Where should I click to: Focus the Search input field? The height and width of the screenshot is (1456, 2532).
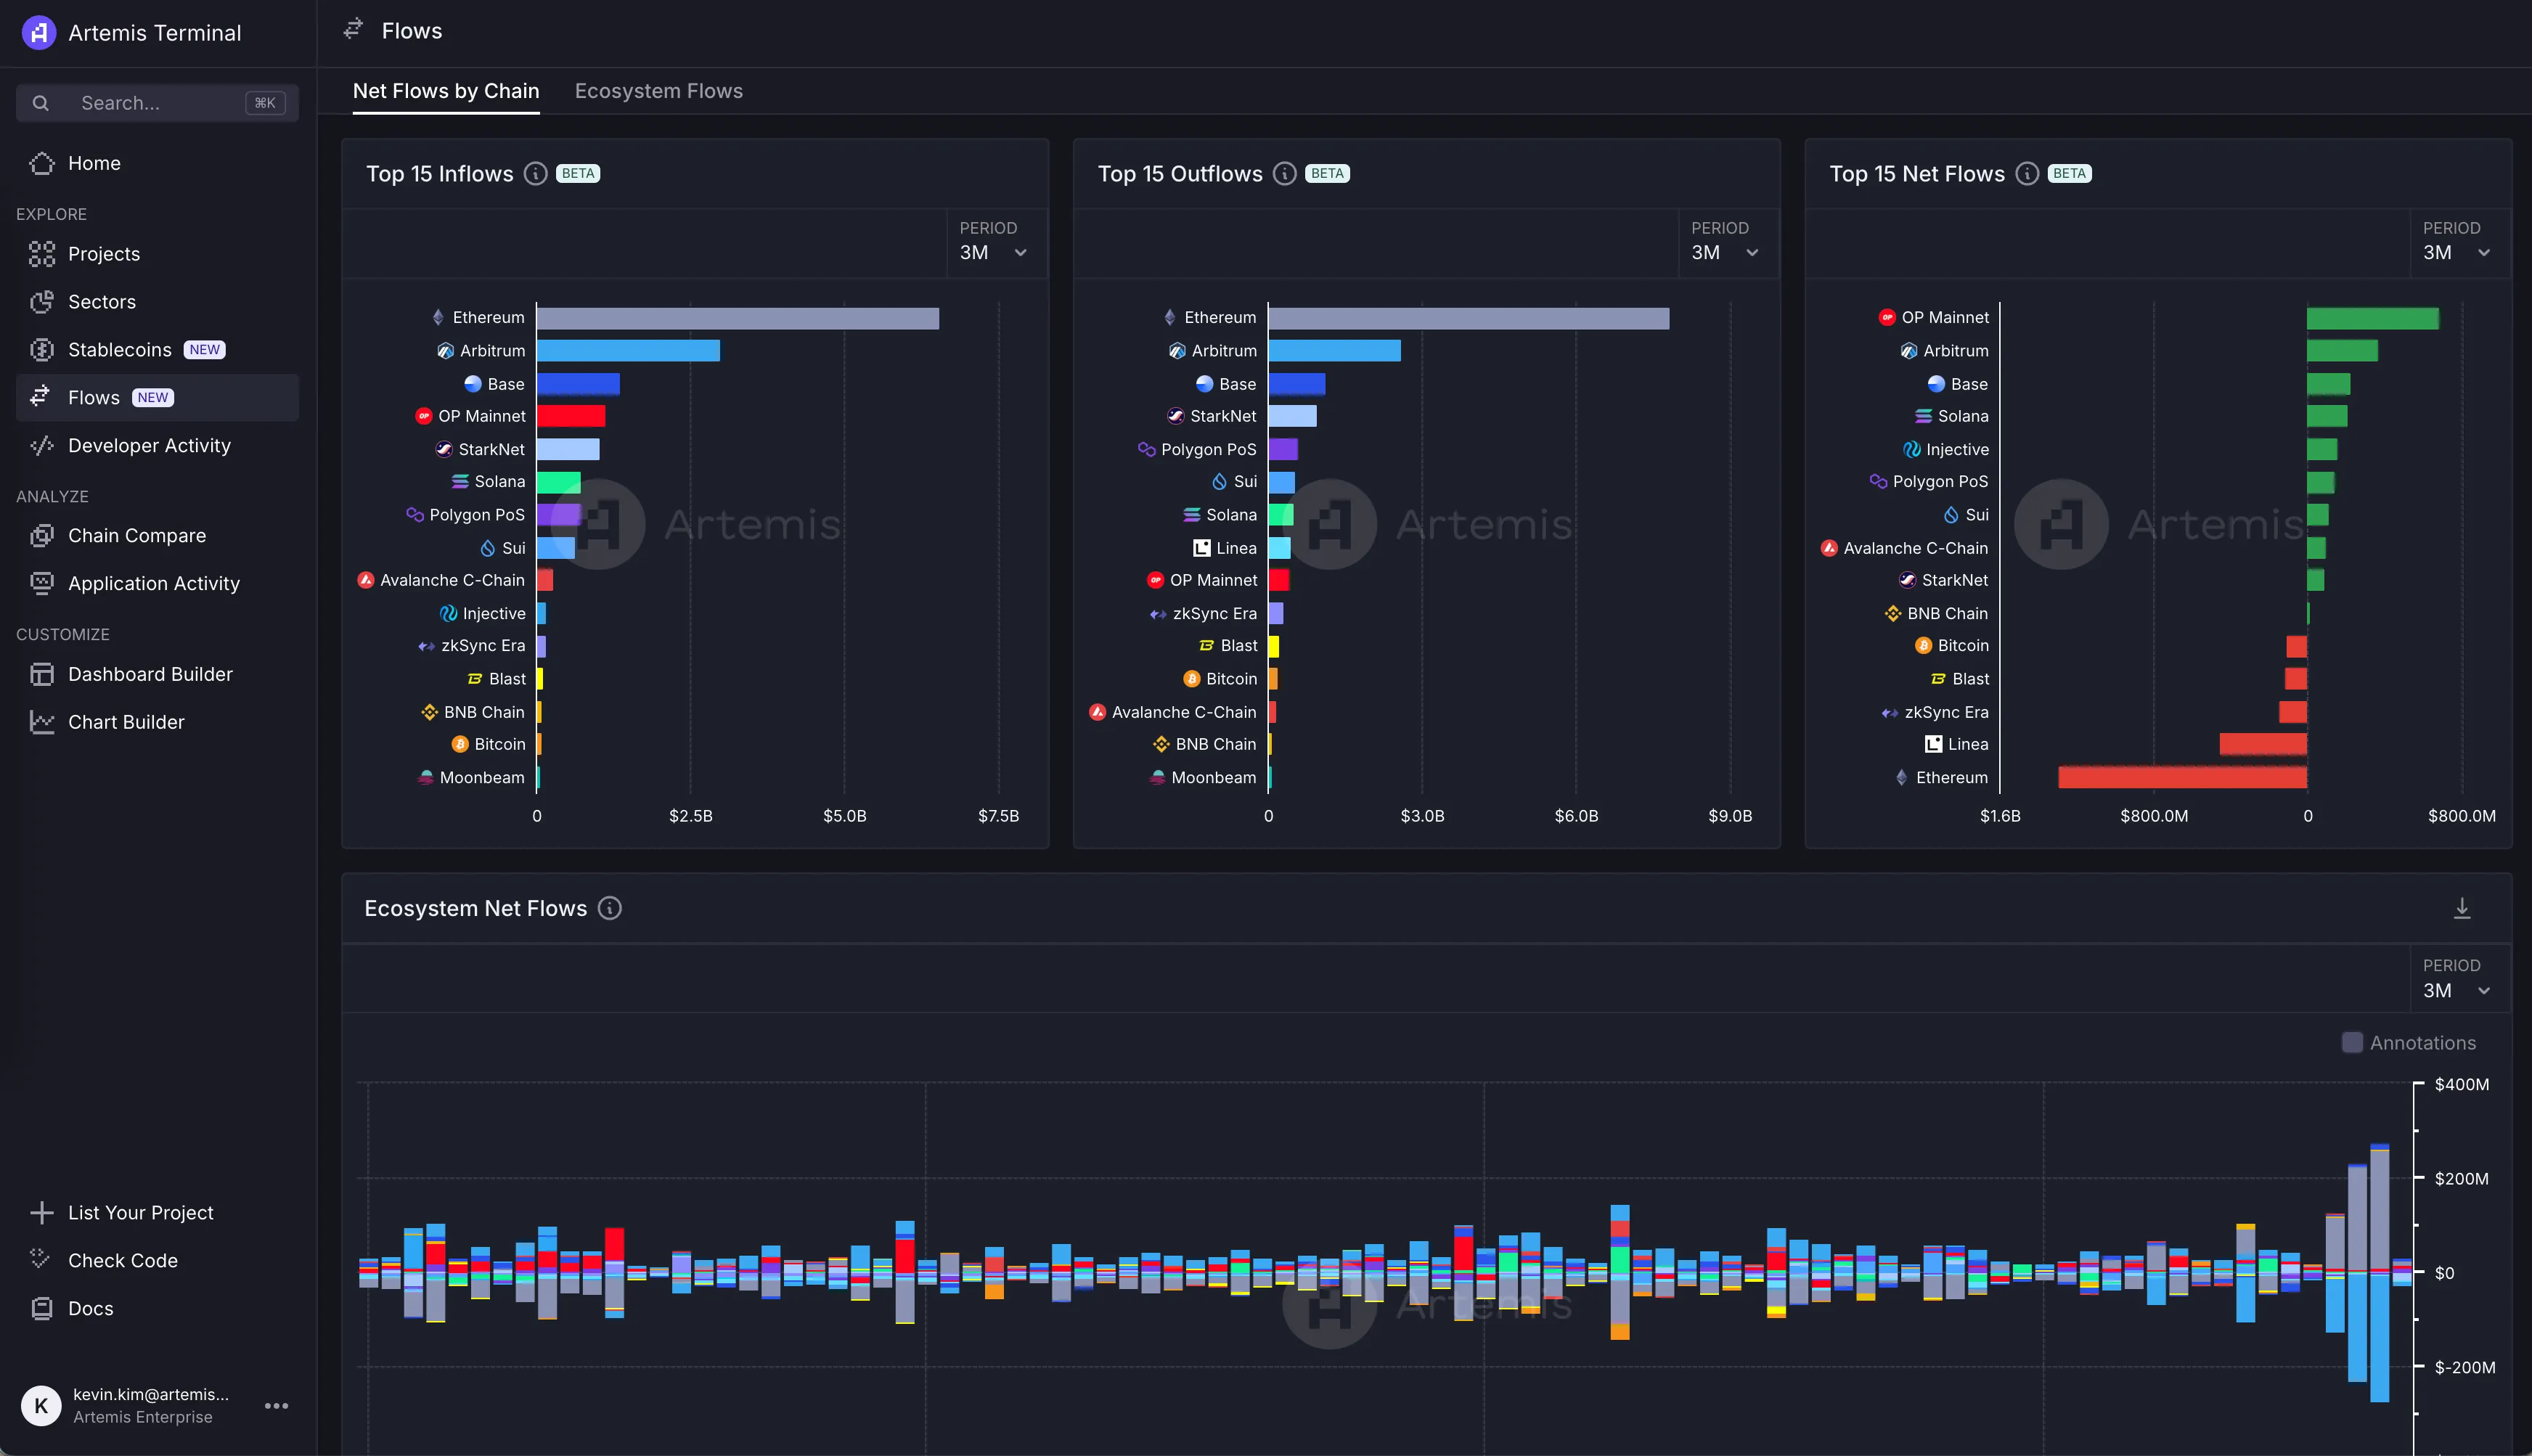pos(157,103)
